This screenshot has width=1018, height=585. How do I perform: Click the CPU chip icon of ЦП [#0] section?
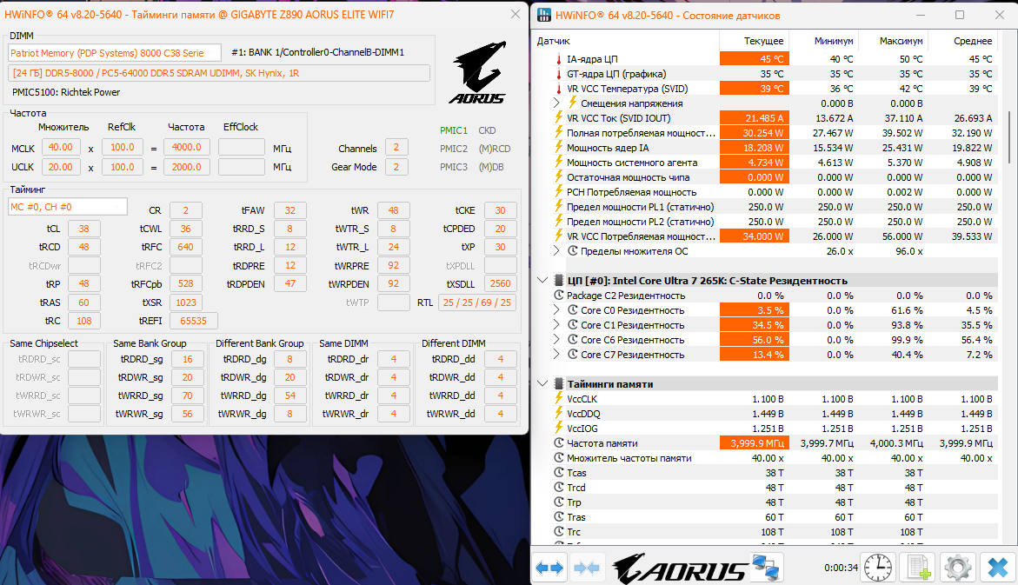558,281
